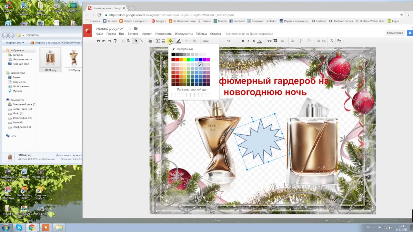413x232 pixels.
Task: Open line dash style options
Action: coord(194,41)
